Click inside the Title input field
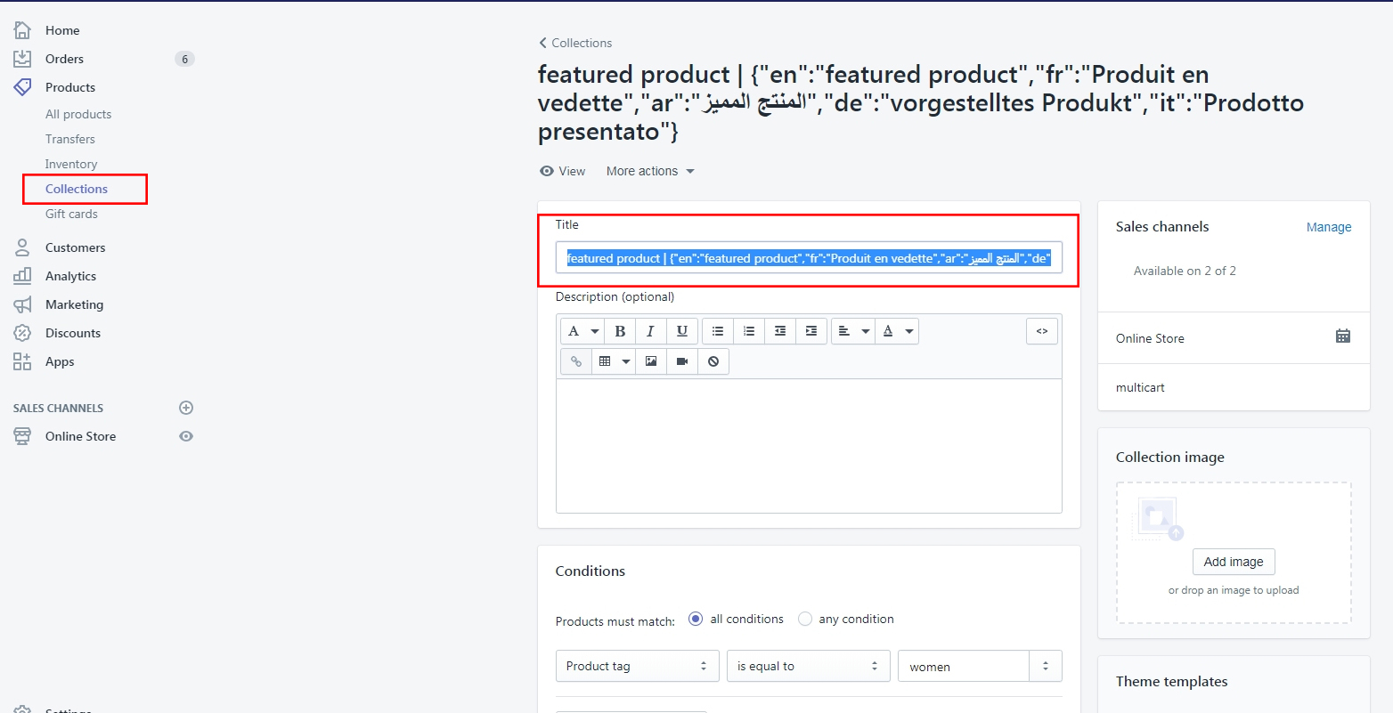Image resolution: width=1393 pixels, height=713 pixels. [x=809, y=257]
